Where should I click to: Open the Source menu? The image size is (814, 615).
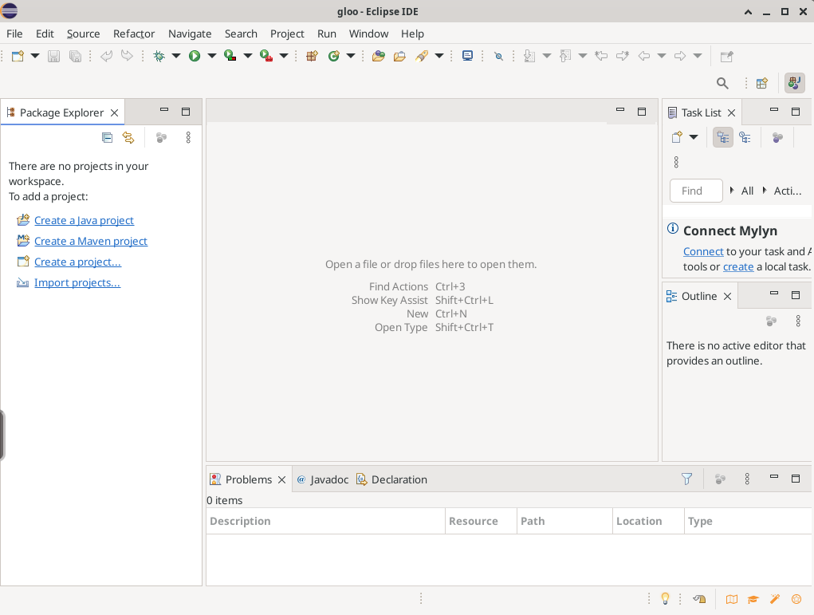coord(83,34)
